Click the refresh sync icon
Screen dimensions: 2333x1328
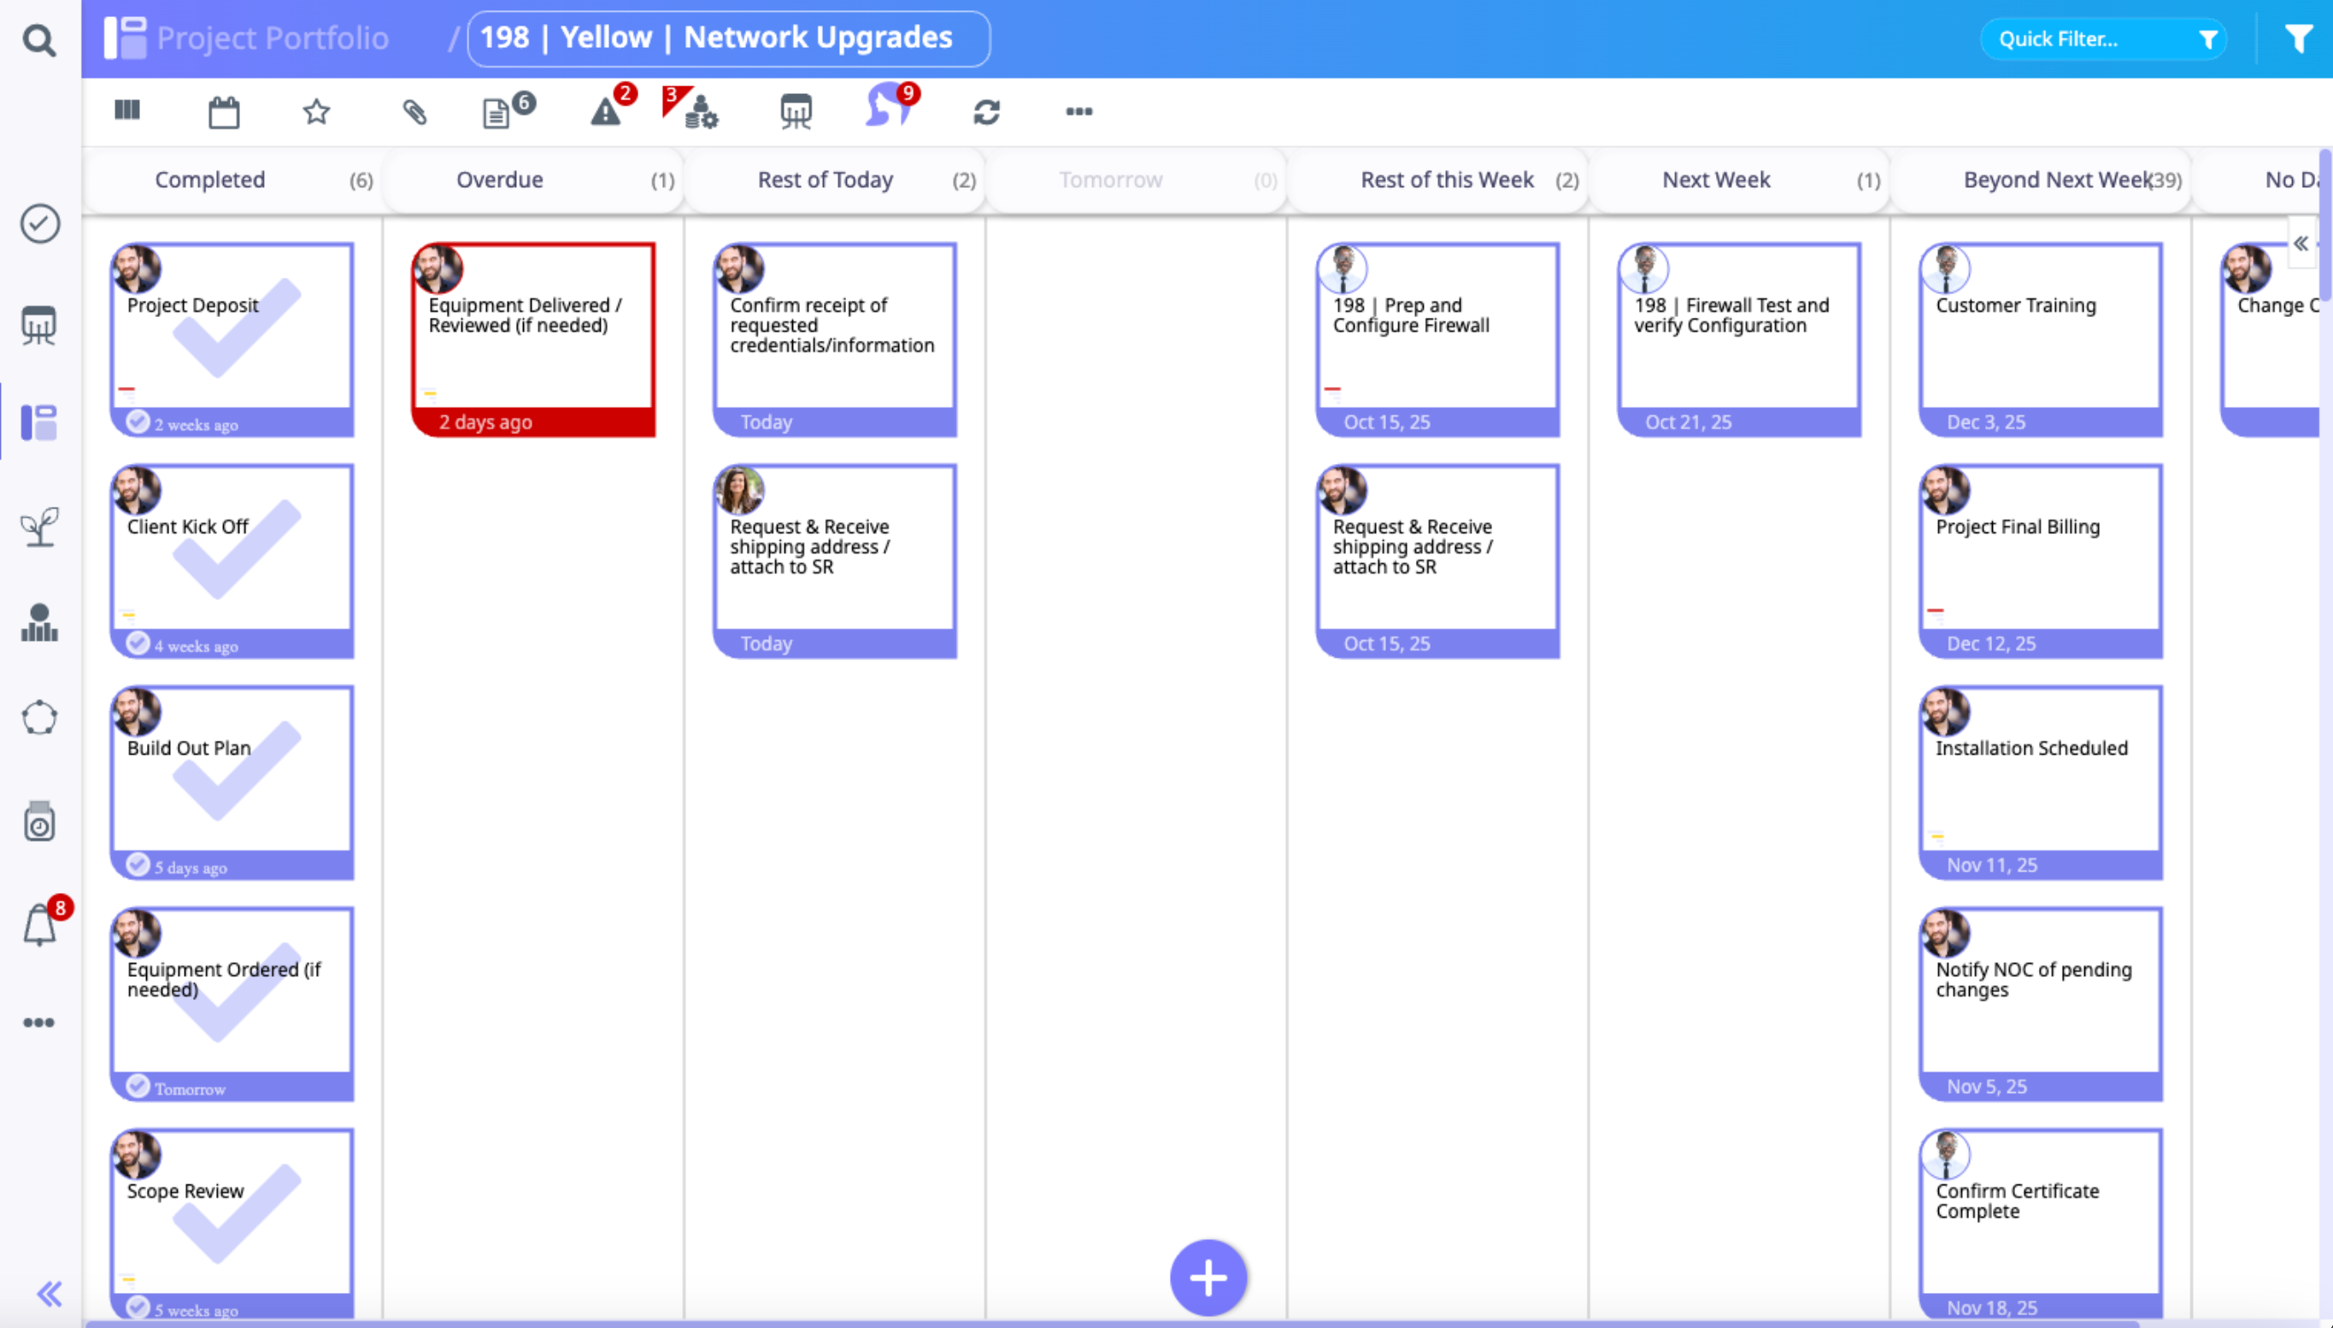[x=987, y=112]
